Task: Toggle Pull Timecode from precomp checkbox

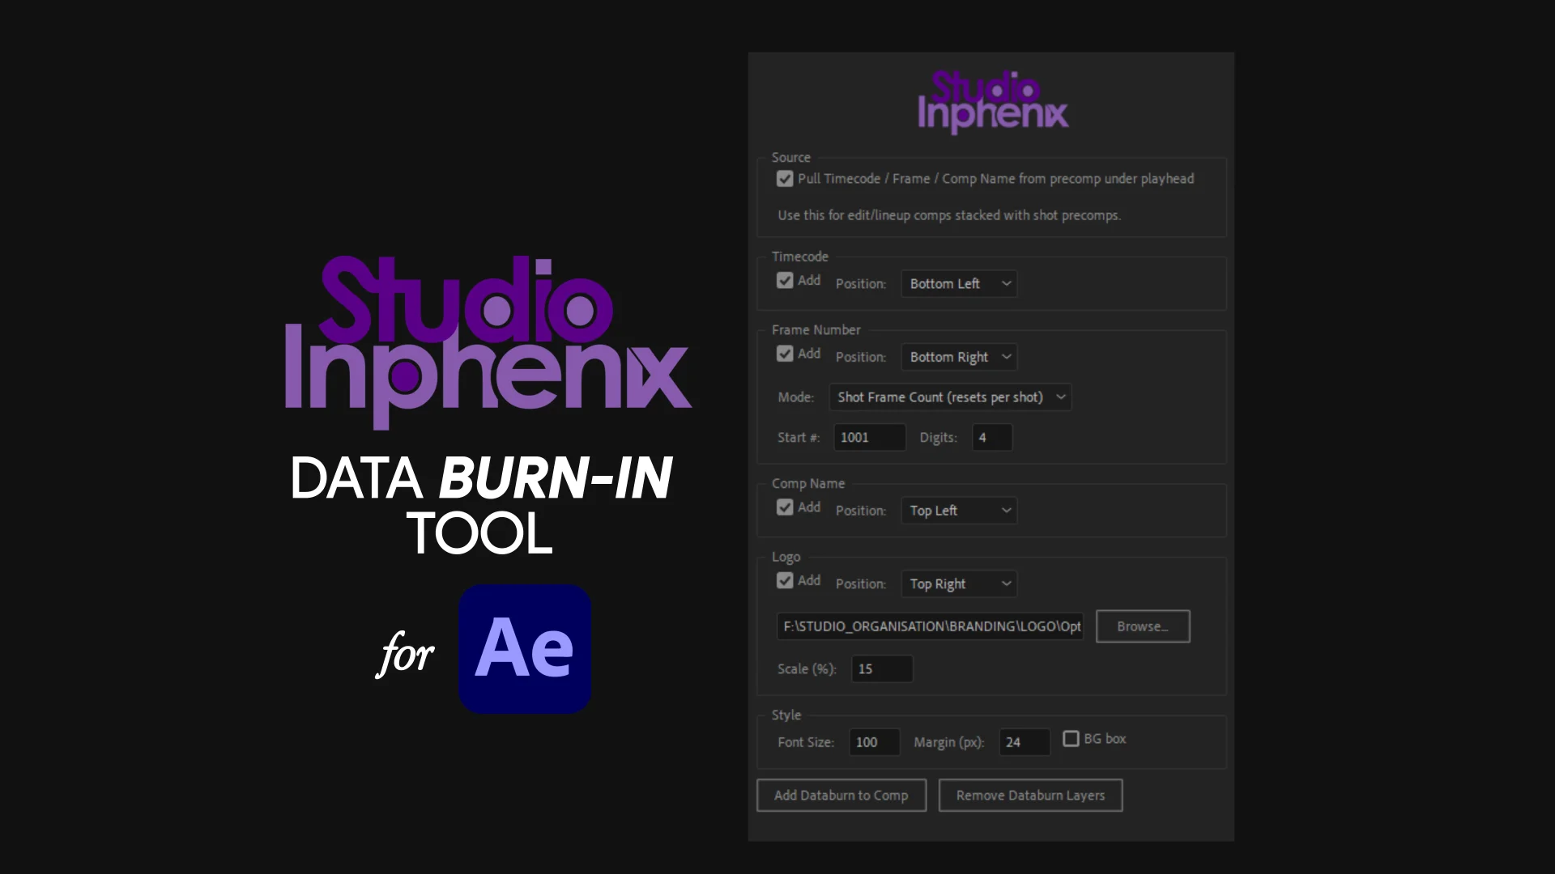Action: [x=785, y=179]
